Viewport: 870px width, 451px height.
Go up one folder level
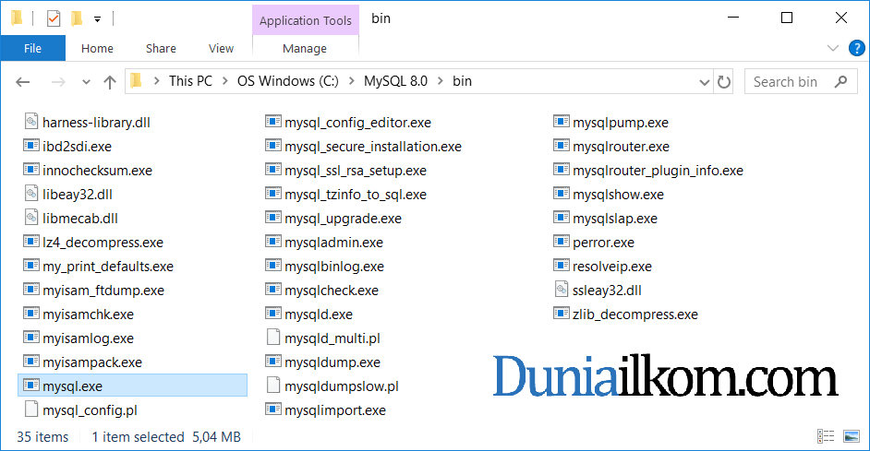(110, 82)
